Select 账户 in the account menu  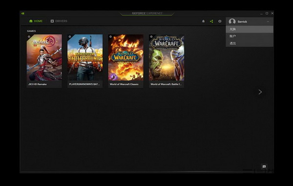point(250,36)
